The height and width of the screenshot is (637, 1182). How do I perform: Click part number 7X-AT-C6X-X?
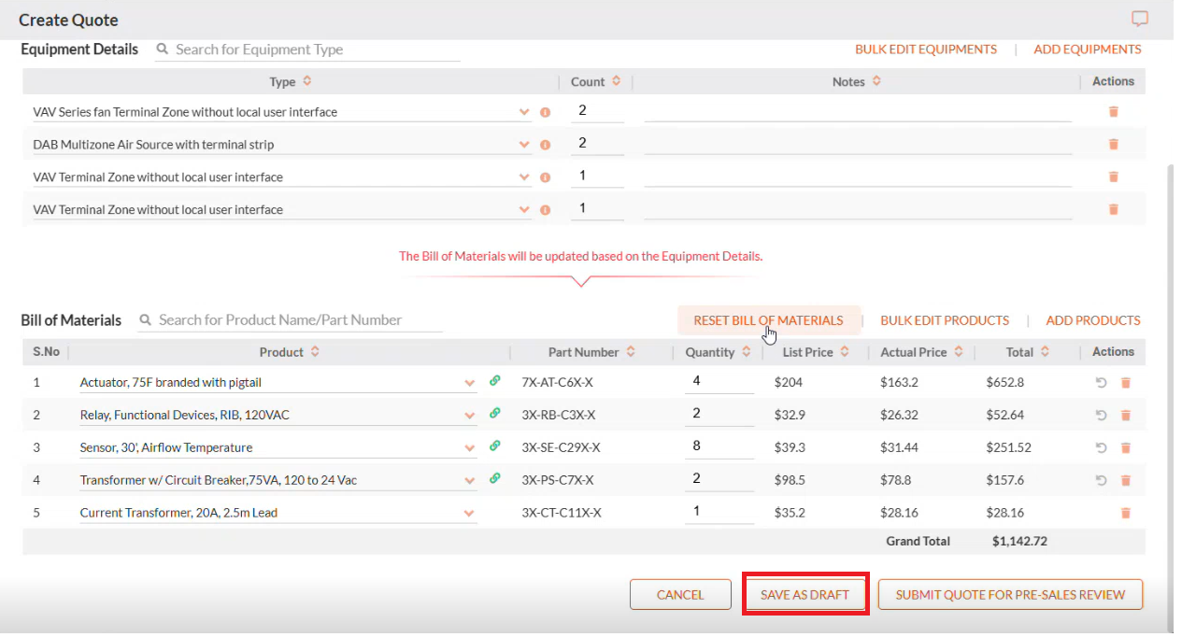pyautogui.click(x=557, y=382)
